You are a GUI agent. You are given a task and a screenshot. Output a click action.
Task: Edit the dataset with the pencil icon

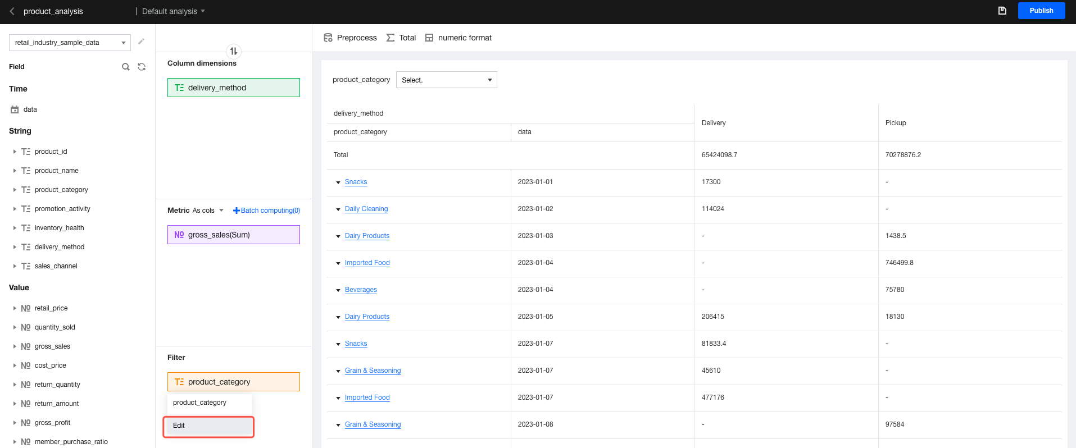point(141,42)
